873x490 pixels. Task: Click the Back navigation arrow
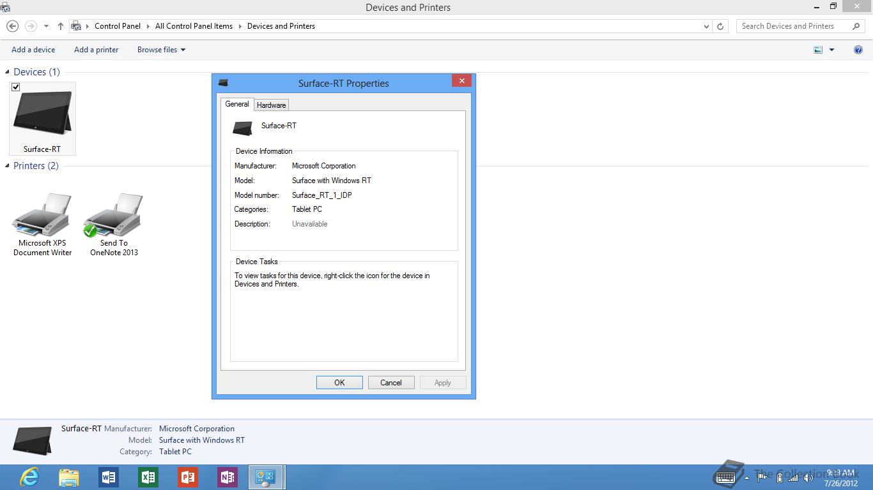click(12, 26)
